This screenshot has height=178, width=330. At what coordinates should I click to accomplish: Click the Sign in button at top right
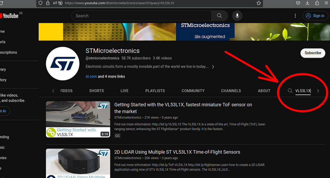315,16
